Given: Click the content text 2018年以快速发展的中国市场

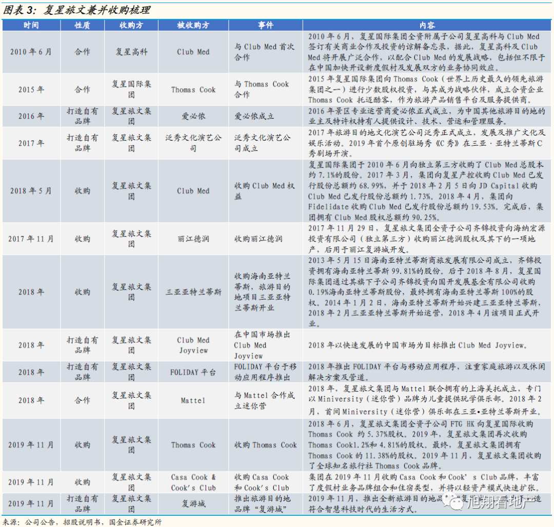Looking at the screenshot, I should (x=418, y=345).
